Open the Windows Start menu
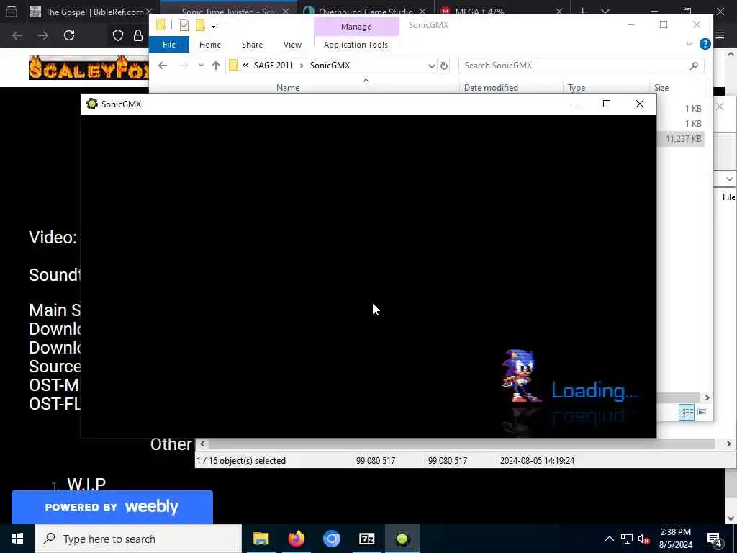 pos(17,539)
